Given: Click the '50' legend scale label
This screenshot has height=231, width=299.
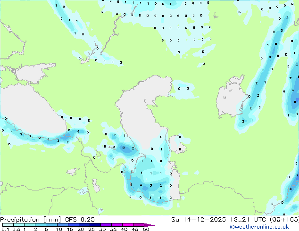Looking at the screenshot, I should pyautogui.click(x=146, y=229).
